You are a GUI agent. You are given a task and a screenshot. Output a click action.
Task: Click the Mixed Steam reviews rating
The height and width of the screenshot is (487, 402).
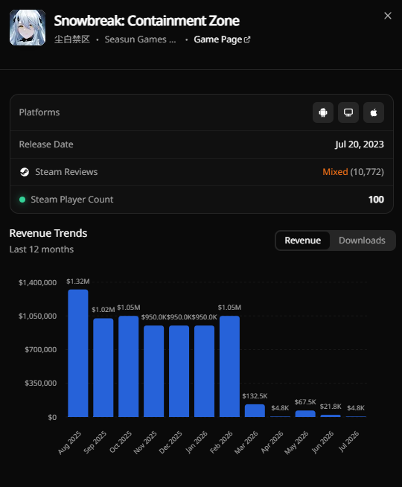pos(335,172)
